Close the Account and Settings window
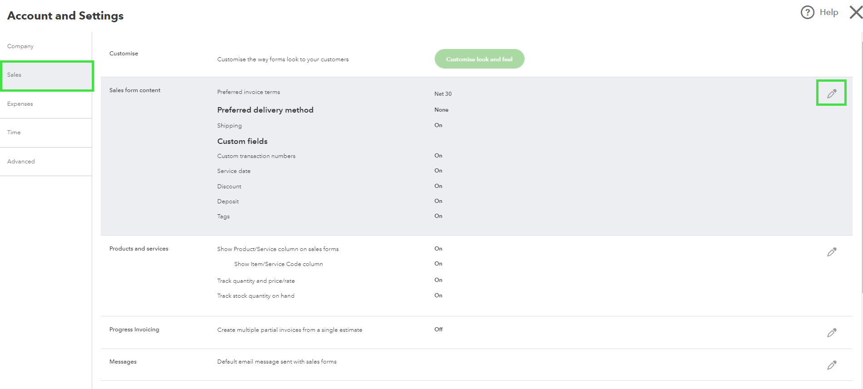Screen dimensions: 863x389 tap(856, 12)
